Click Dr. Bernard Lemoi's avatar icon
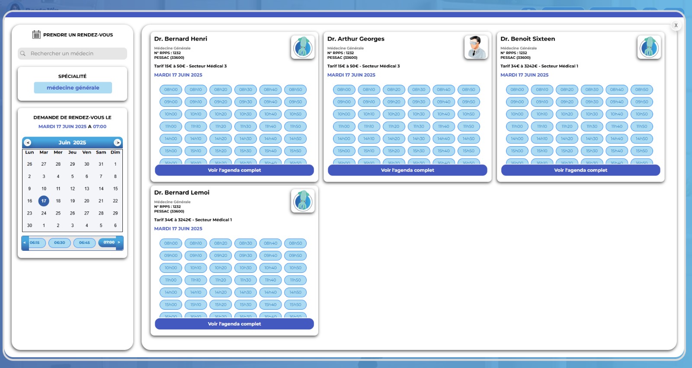This screenshot has width=692, height=368. click(x=303, y=201)
